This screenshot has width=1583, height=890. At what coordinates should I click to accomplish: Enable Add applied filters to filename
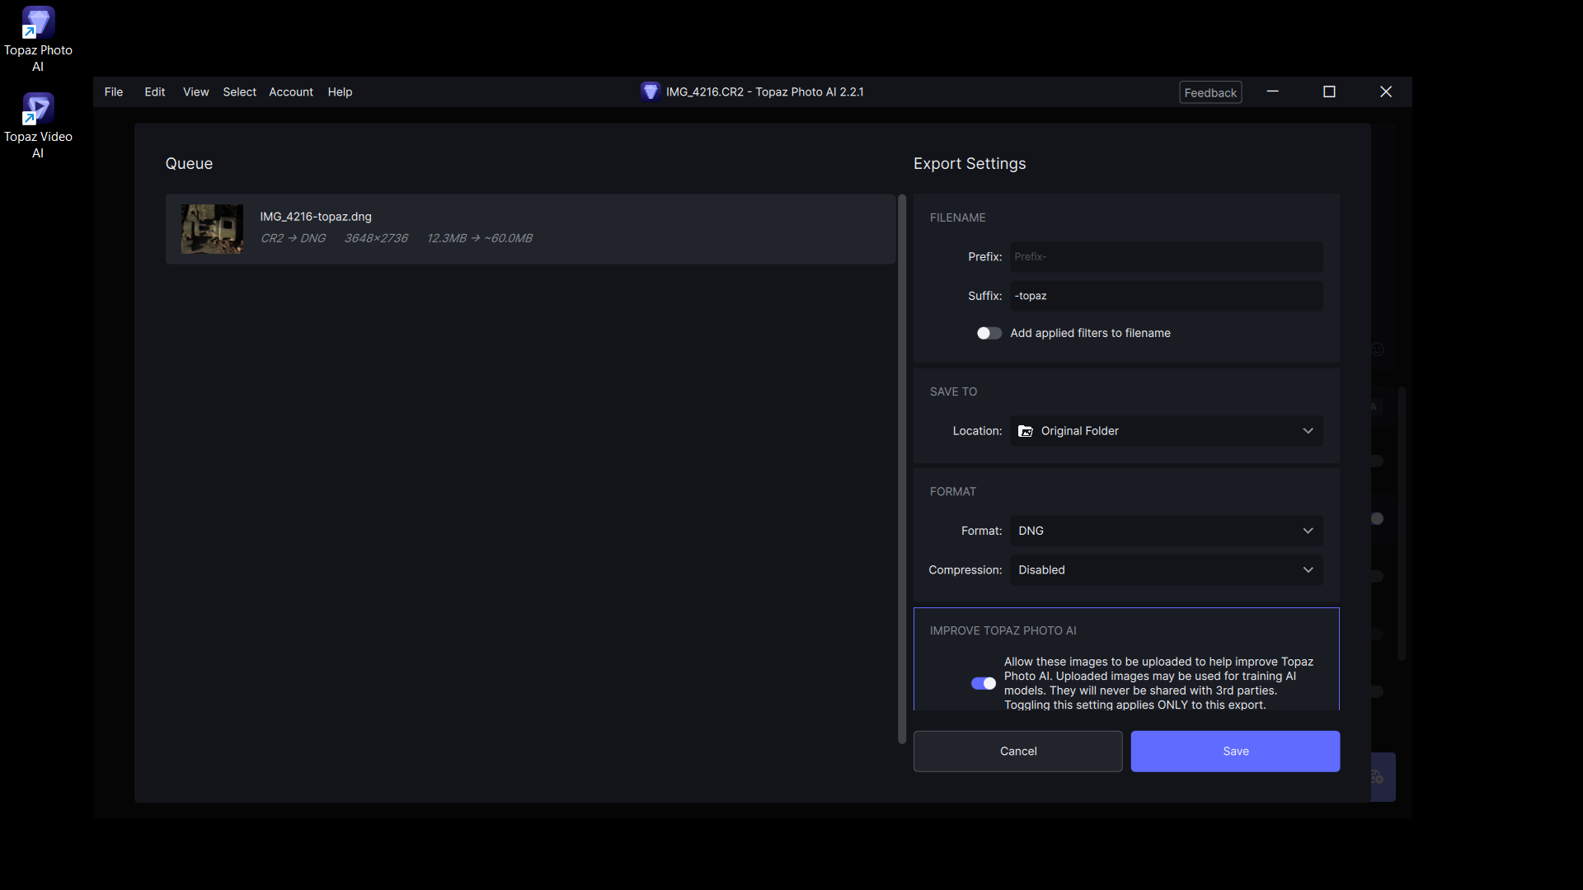(989, 333)
